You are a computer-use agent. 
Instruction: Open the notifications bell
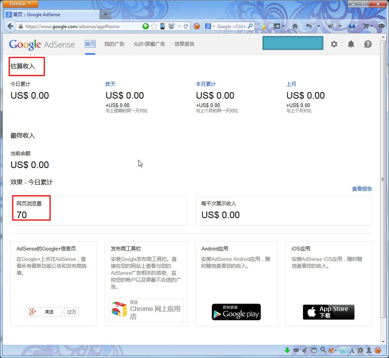351,44
